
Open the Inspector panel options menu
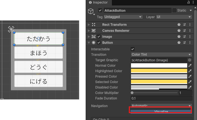[x=193, y=2]
